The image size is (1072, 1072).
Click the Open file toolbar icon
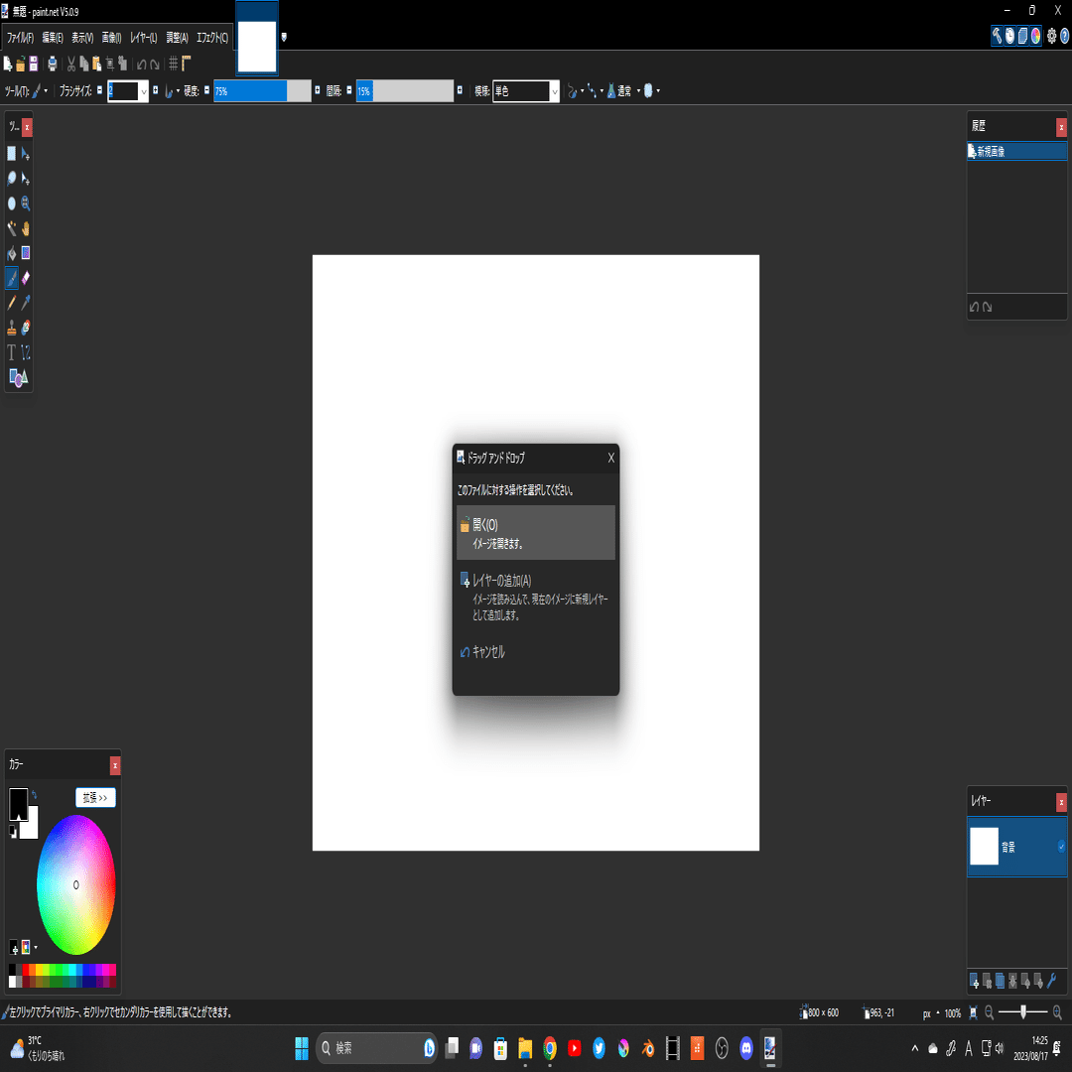click(21, 65)
